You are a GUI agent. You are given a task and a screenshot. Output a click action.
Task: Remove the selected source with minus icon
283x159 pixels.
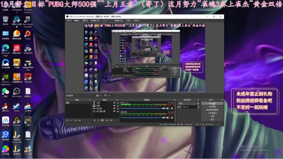(x=98, y=120)
